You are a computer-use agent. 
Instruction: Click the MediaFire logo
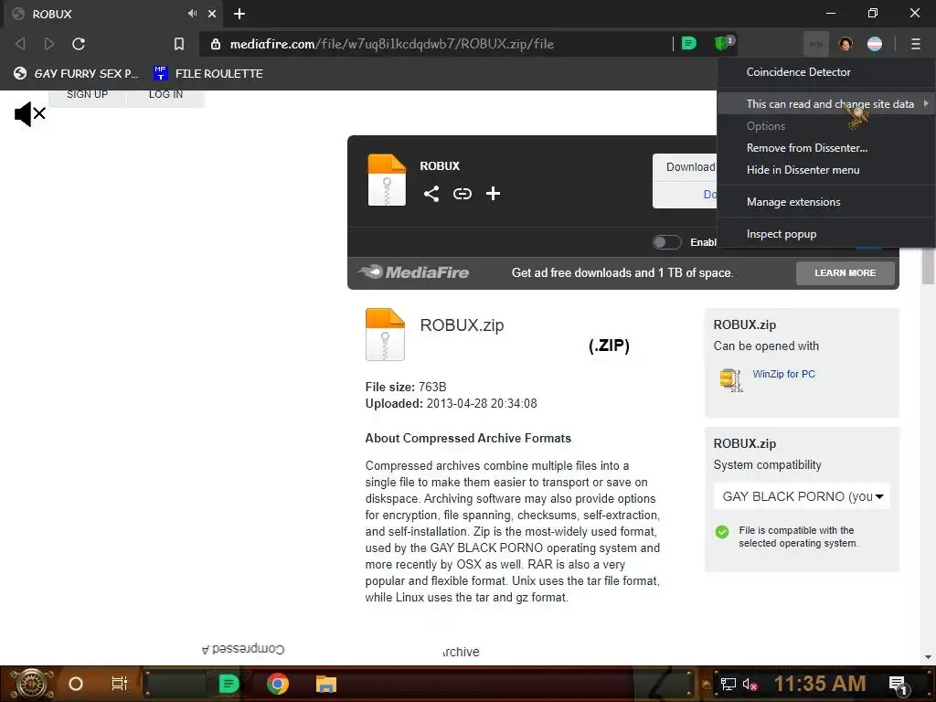point(414,272)
